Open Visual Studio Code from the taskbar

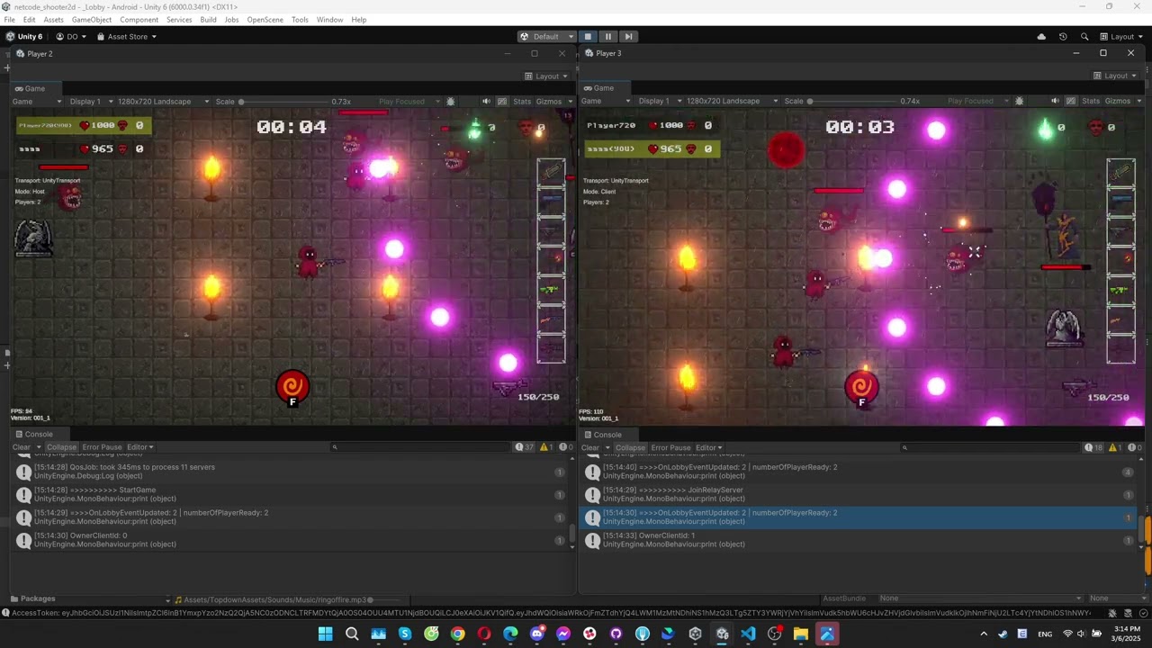tap(748, 634)
